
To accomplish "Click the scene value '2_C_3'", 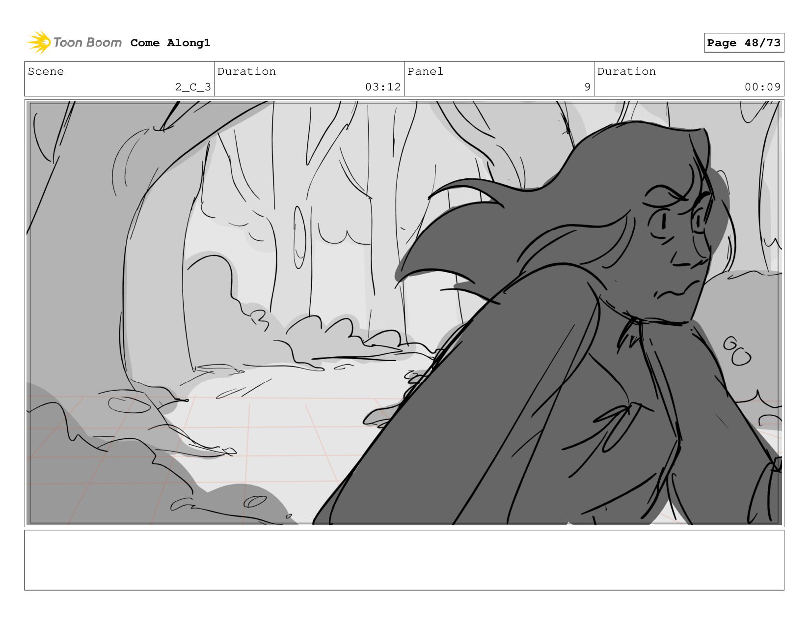I will (x=193, y=87).
